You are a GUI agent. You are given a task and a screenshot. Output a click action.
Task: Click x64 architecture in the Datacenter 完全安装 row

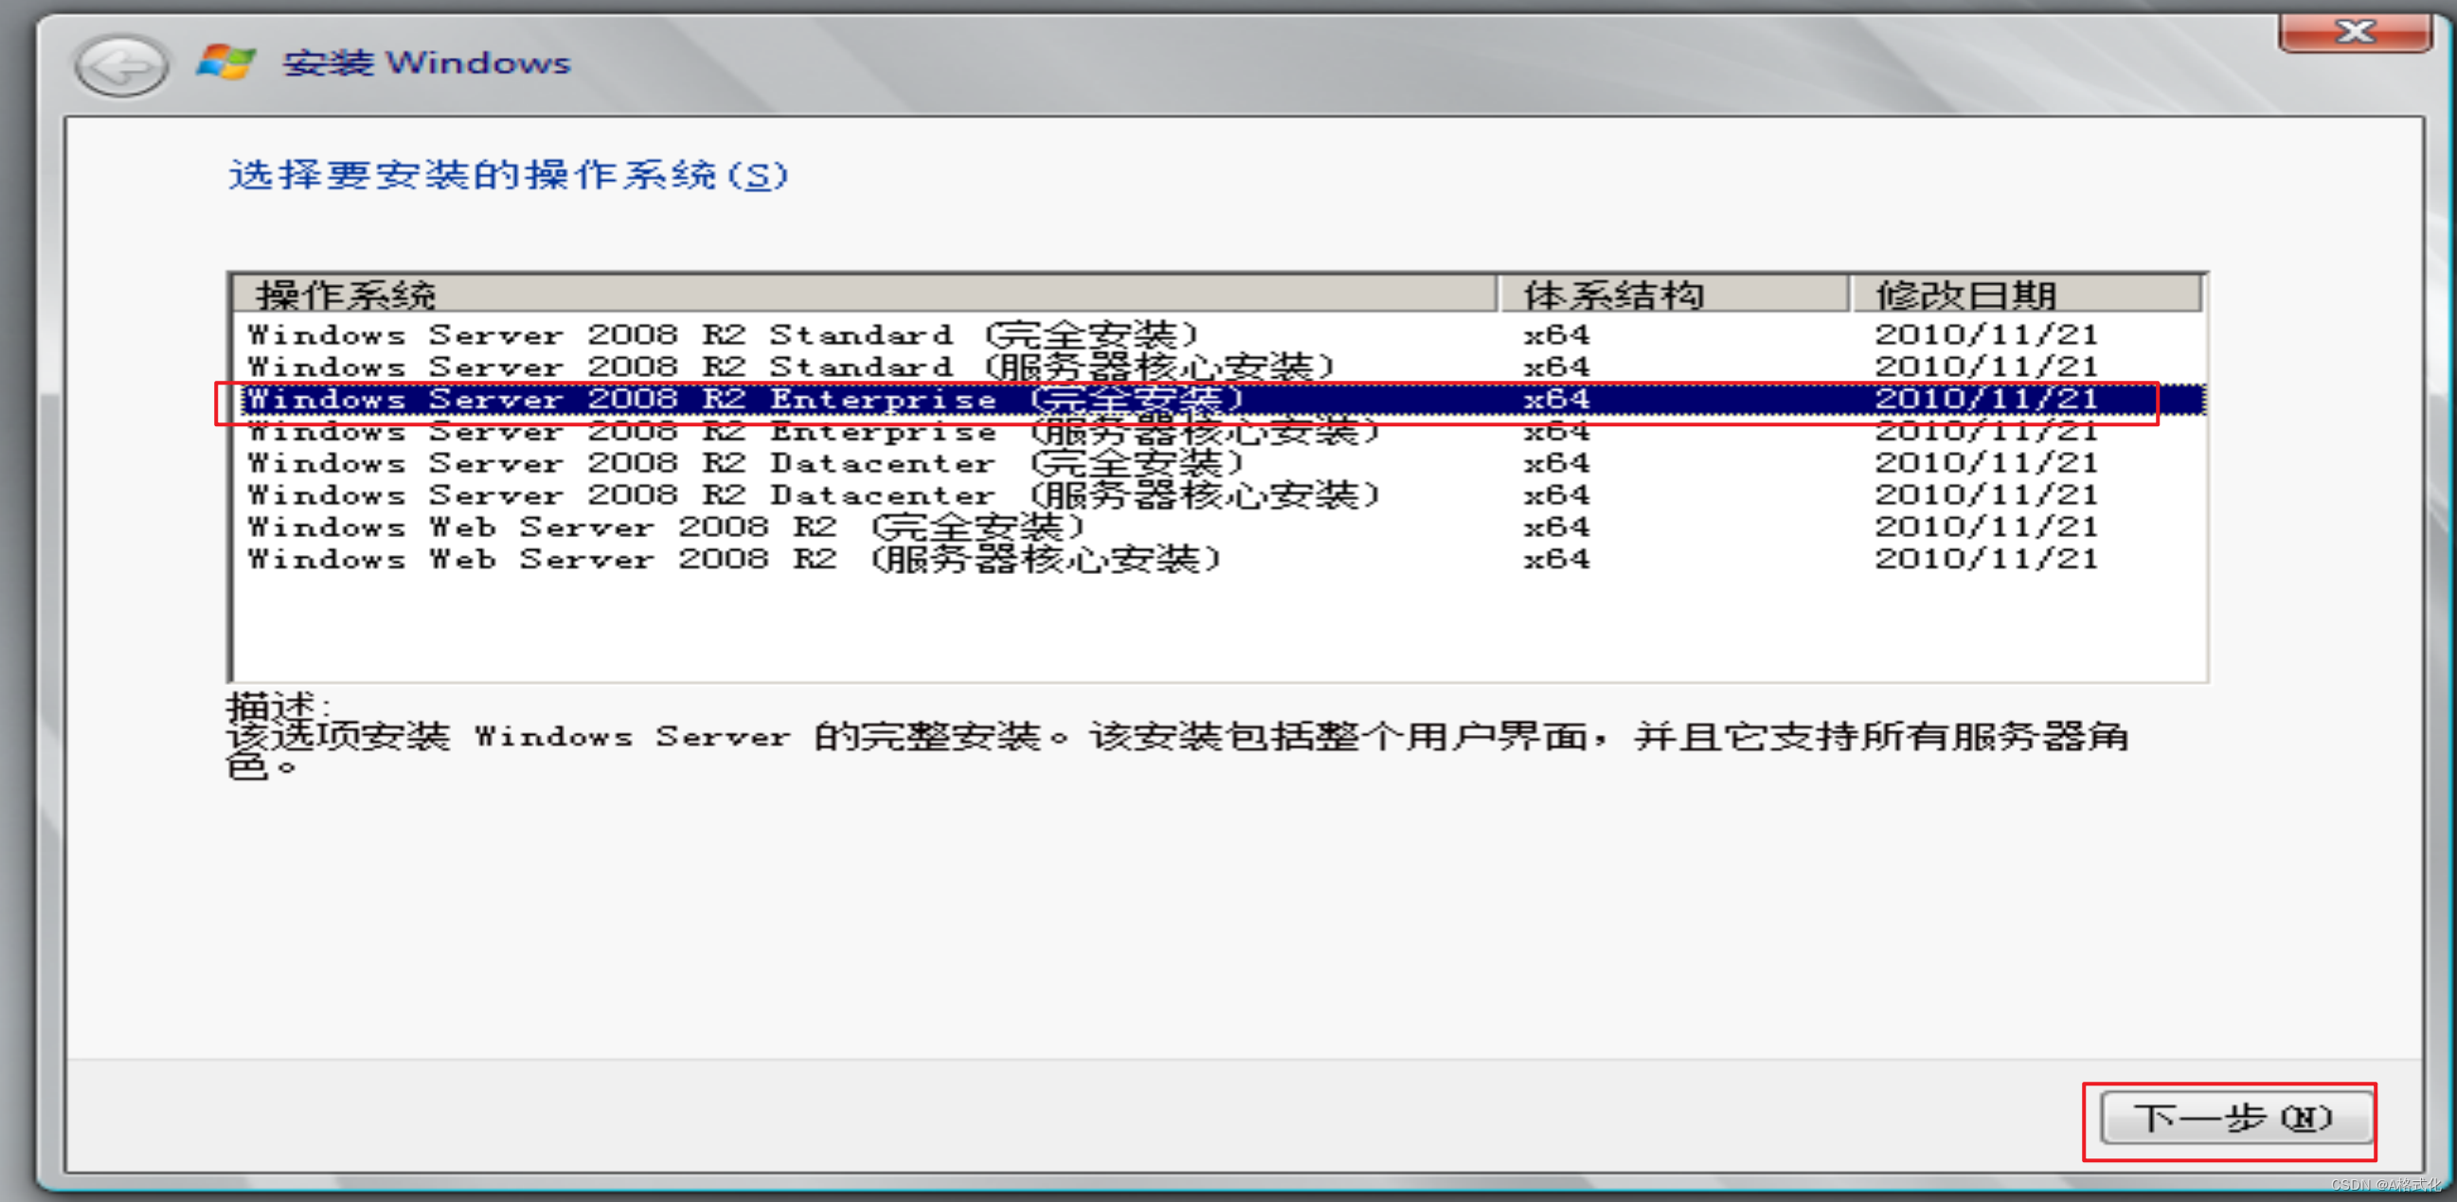click(x=1555, y=463)
